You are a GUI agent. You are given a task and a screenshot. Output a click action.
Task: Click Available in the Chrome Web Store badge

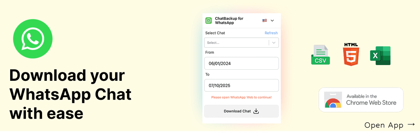[361, 100]
